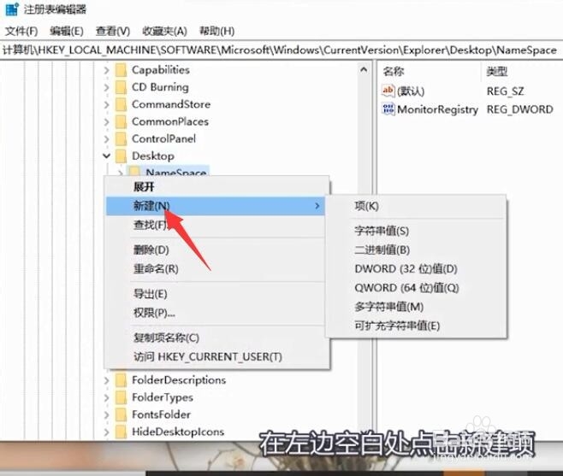Click the REG_DWORD type cell
Viewport: 563px width, 476px height.
click(x=520, y=109)
